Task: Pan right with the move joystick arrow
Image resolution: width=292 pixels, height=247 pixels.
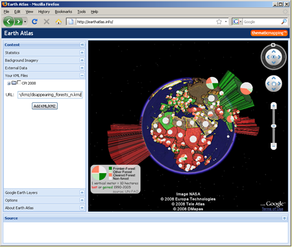Action: [x=279, y=83]
